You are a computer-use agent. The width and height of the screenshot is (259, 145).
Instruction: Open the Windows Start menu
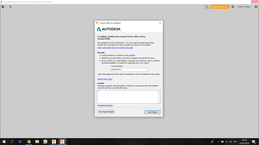4,141
